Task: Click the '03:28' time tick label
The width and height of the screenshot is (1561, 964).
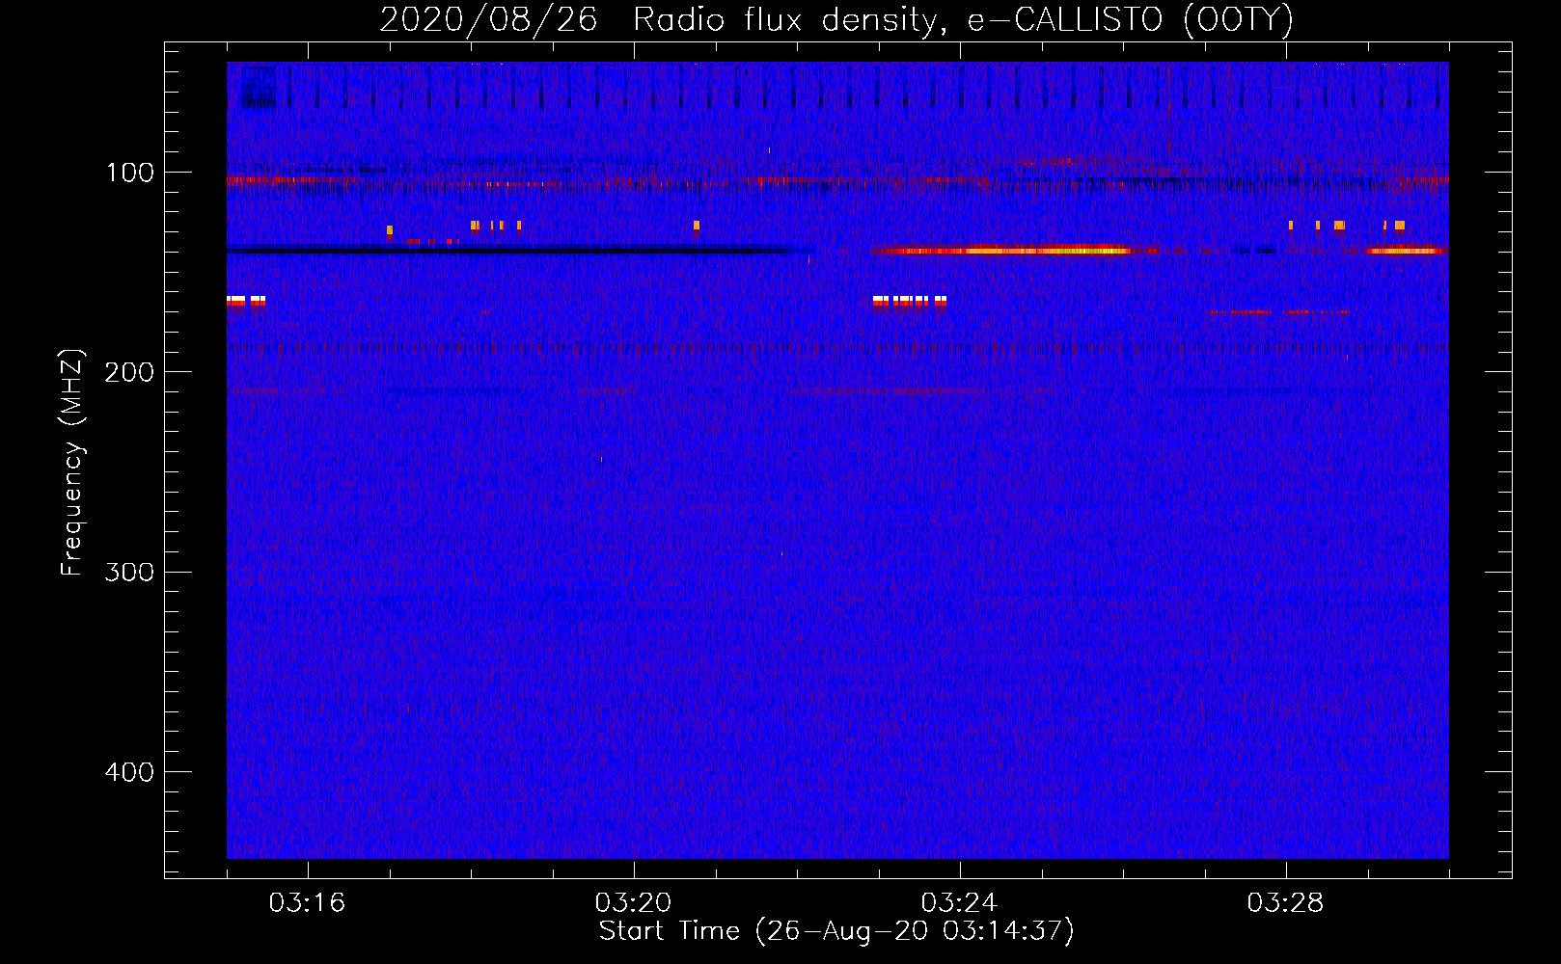Action: click(x=1285, y=903)
